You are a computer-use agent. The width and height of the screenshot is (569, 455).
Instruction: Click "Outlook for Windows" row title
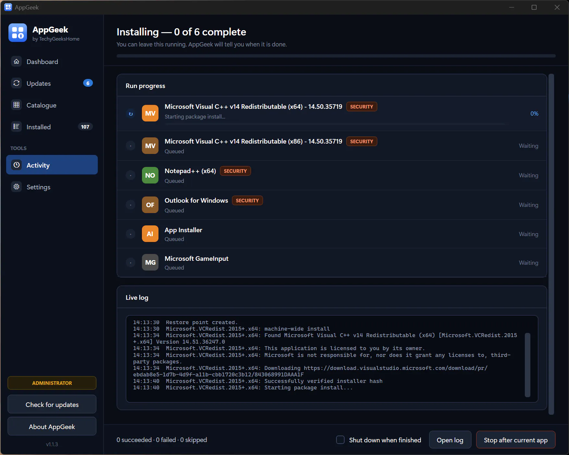coord(196,200)
